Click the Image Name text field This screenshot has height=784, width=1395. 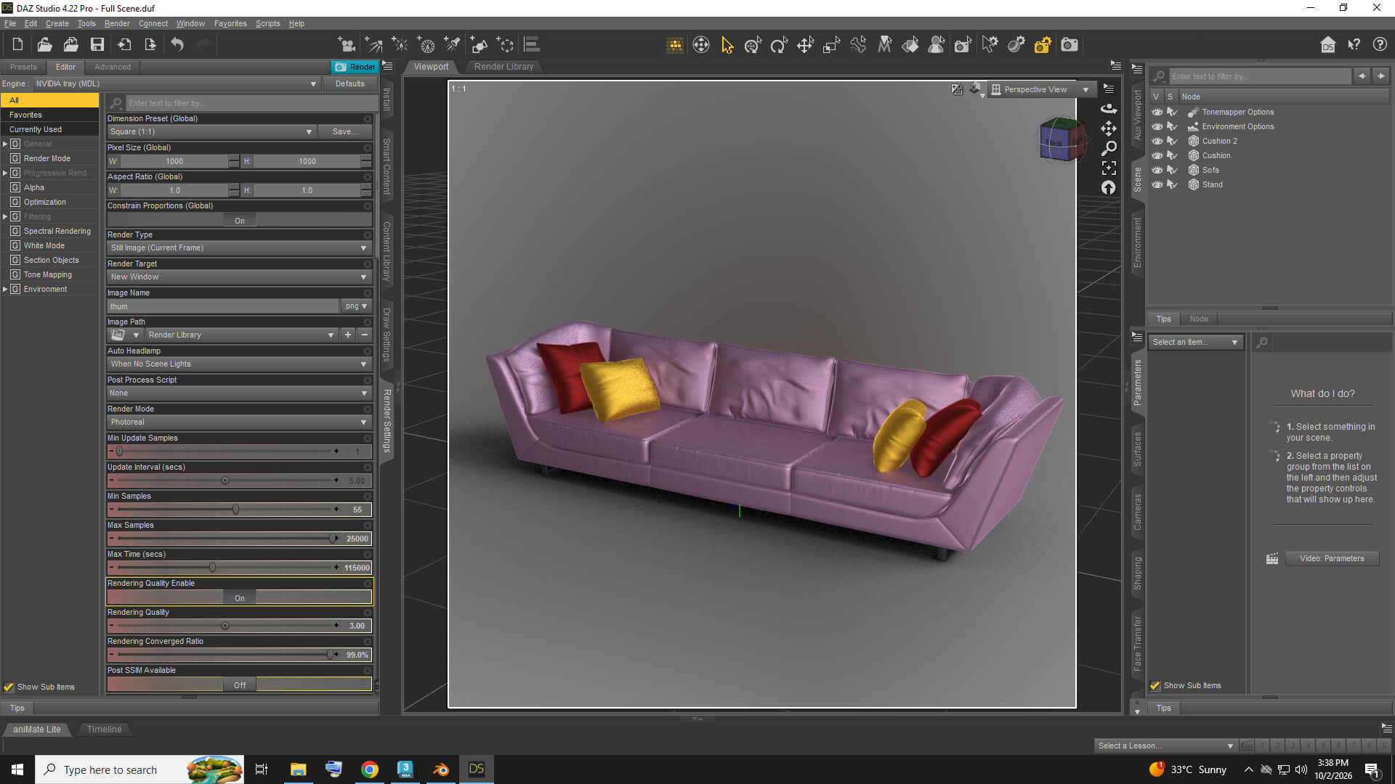tap(223, 306)
